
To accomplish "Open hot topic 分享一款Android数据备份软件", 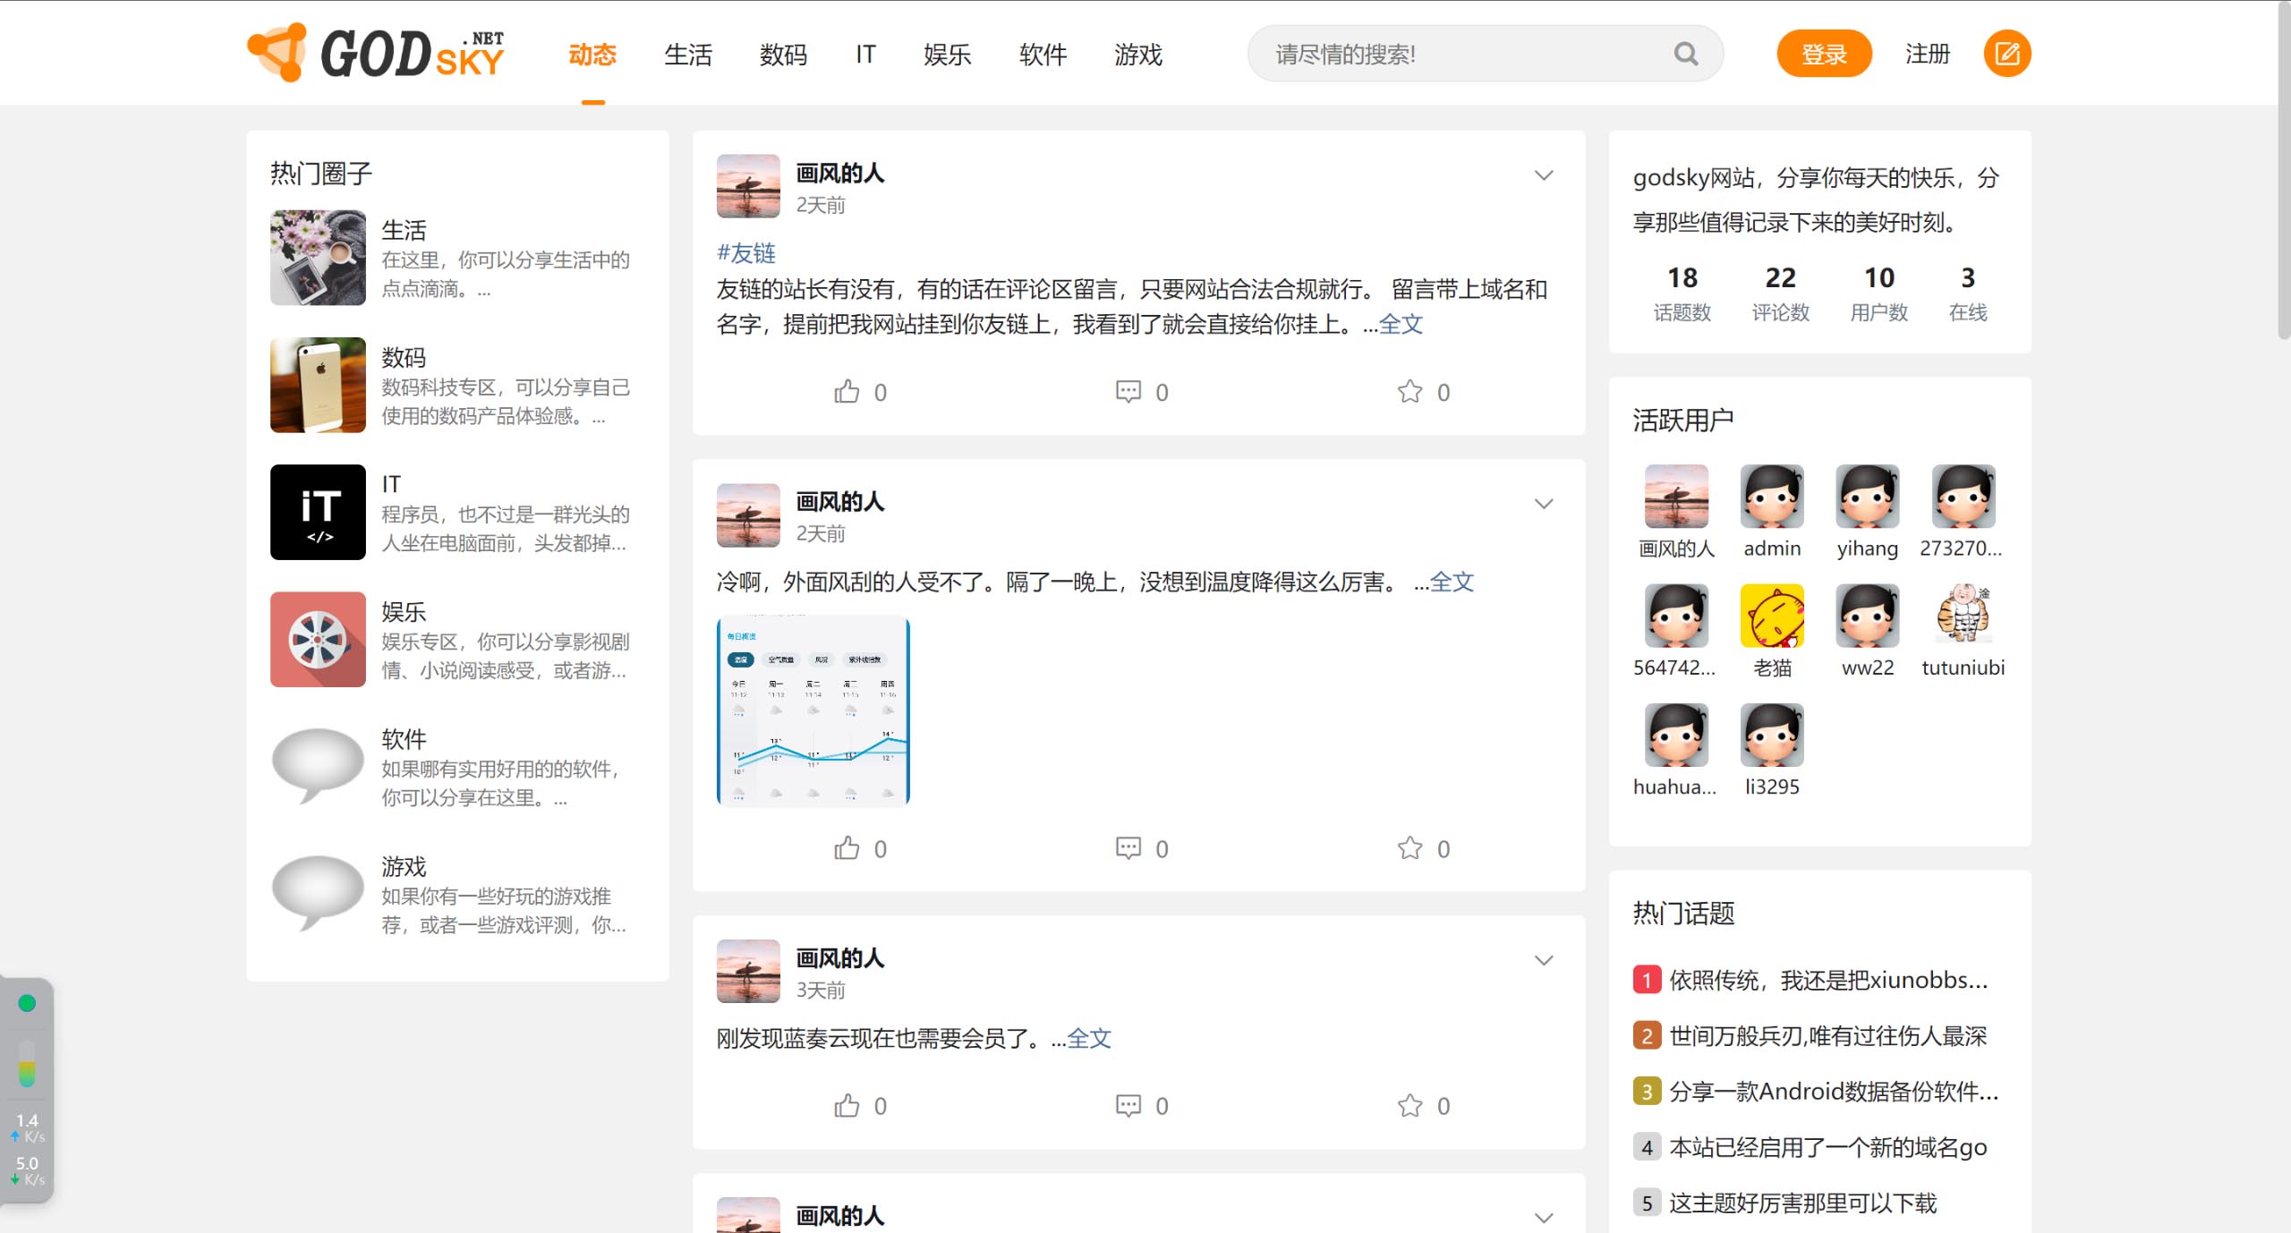I will [x=1834, y=1091].
